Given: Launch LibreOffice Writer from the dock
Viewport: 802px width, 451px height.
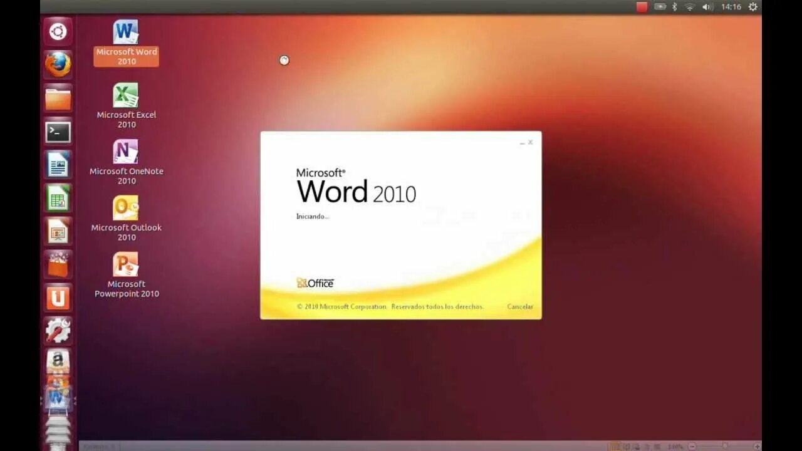Looking at the screenshot, I should tap(58, 165).
